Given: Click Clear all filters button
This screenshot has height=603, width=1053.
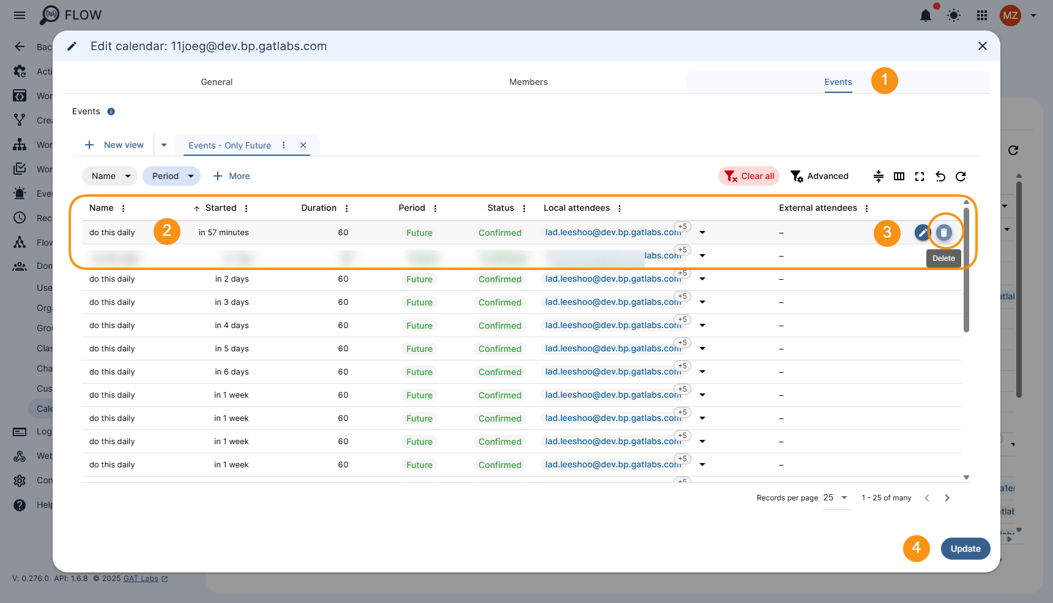Looking at the screenshot, I should pyautogui.click(x=749, y=176).
